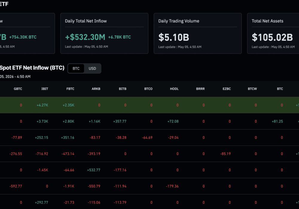The height and width of the screenshot is (209, 299).
Task: Click the BRRR column header
Action: click(x=200, y=89)
